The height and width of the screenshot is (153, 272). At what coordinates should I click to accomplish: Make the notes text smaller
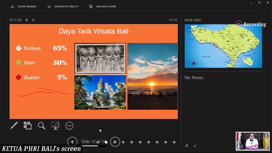click(195, 145)
